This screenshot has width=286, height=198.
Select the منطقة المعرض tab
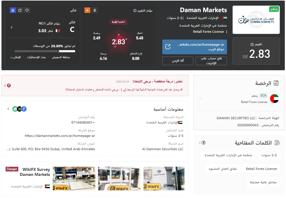tap(61, 57)
